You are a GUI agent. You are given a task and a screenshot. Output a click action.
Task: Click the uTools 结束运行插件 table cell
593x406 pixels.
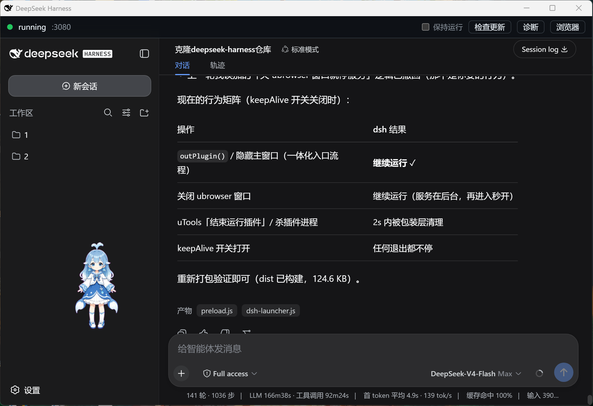tap(247, 222)
